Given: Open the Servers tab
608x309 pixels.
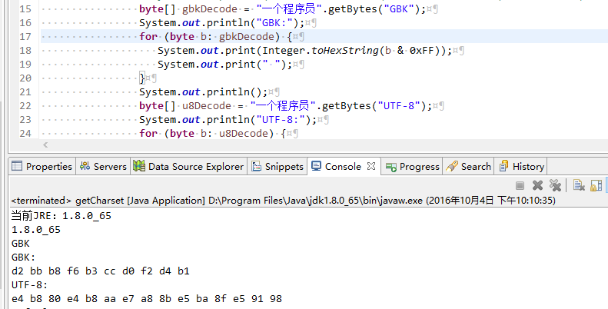Looking at the screenshot, I should pos(102,166).
